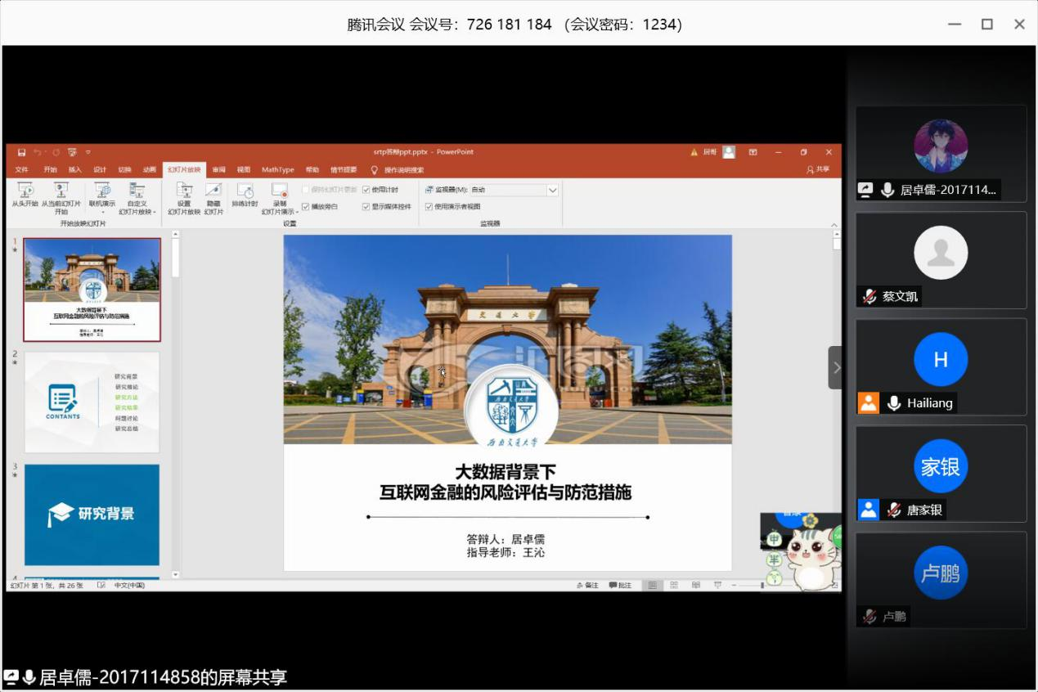1038x692 pixels.
Task: Toggle the 使用演示者视图 checkbox
Action: coord(429,207)
